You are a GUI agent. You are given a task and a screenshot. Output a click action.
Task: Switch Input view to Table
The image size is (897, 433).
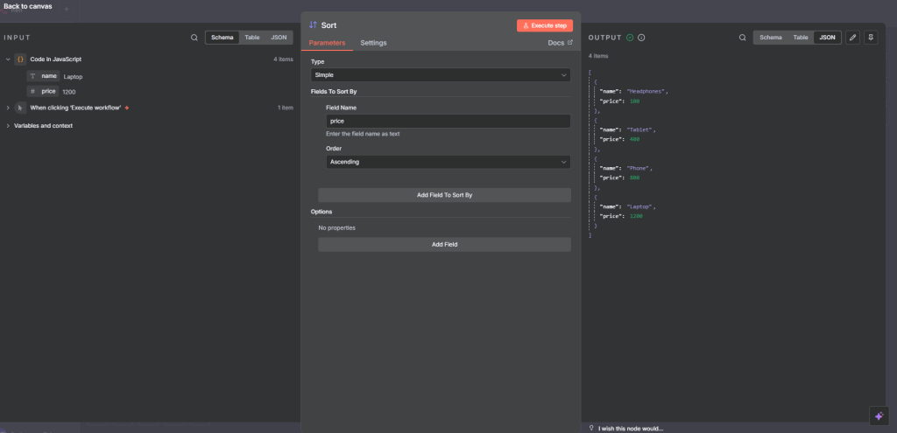(x=251, y=38)
